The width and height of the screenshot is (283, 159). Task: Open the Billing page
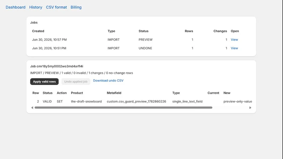coord(76,7)
